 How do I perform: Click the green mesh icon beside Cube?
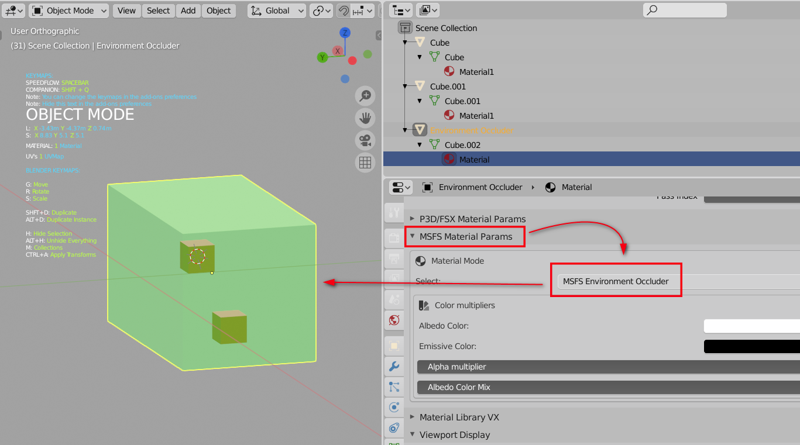tap(434, 57)
